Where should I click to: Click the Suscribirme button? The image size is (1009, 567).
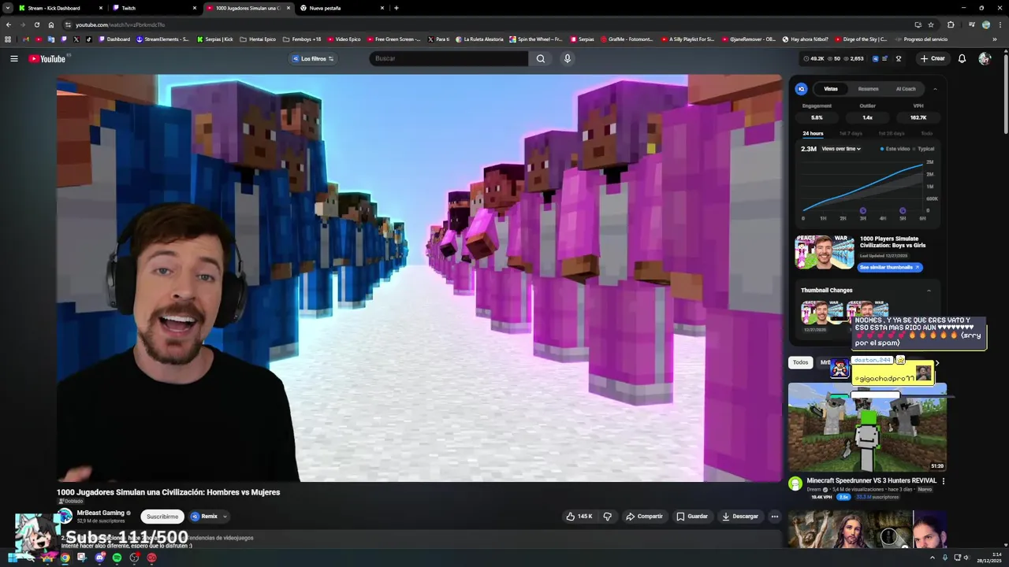coord(162,517)
